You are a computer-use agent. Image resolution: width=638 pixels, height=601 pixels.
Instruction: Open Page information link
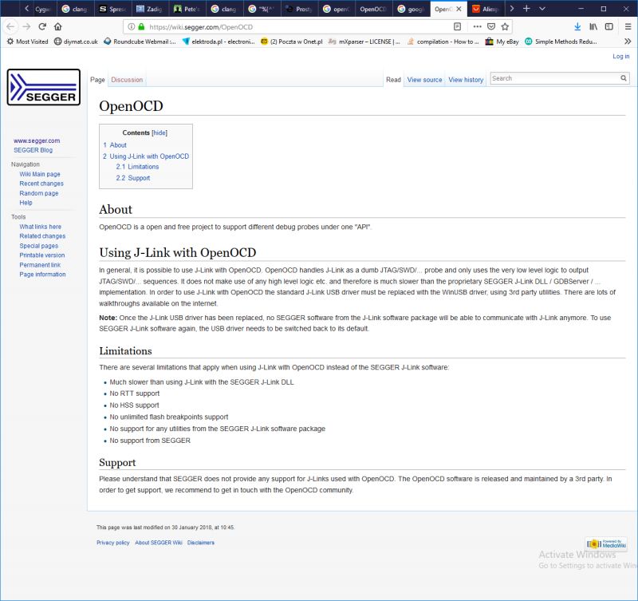[x=42, y=275]
